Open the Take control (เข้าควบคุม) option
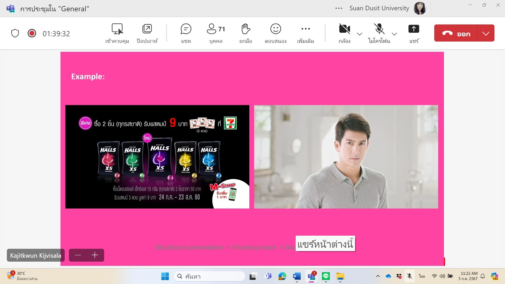Screen dimensions: 505x284 pyautogui.click(x=117, y=33)
